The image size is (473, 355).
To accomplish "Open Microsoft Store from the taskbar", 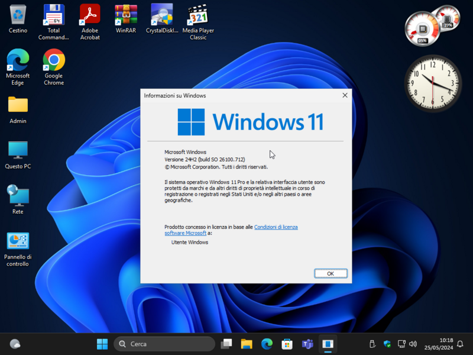I will click(x=287, y=344).
